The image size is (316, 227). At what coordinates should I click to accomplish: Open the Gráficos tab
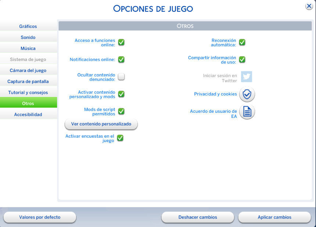coord(28,26)
